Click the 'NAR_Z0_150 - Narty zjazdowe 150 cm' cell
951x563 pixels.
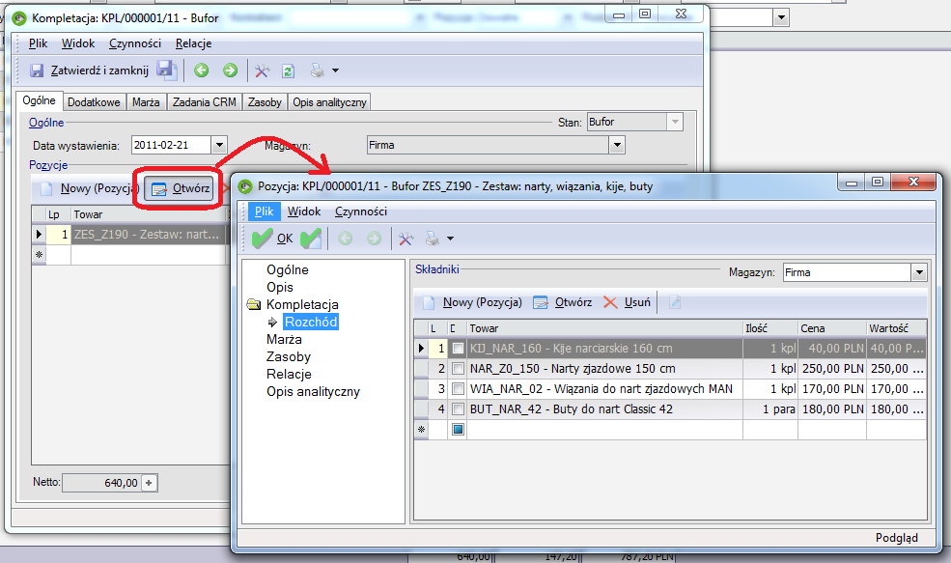604,369
